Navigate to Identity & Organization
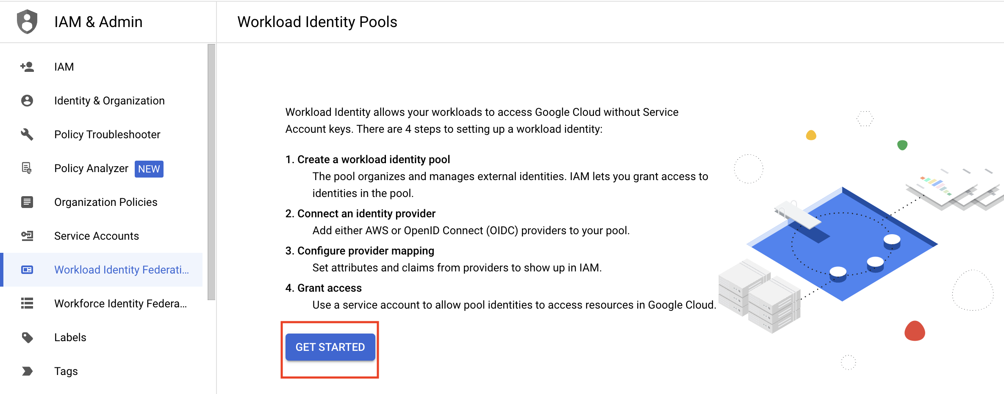The image size is (1004, 394). pos(109,101)
